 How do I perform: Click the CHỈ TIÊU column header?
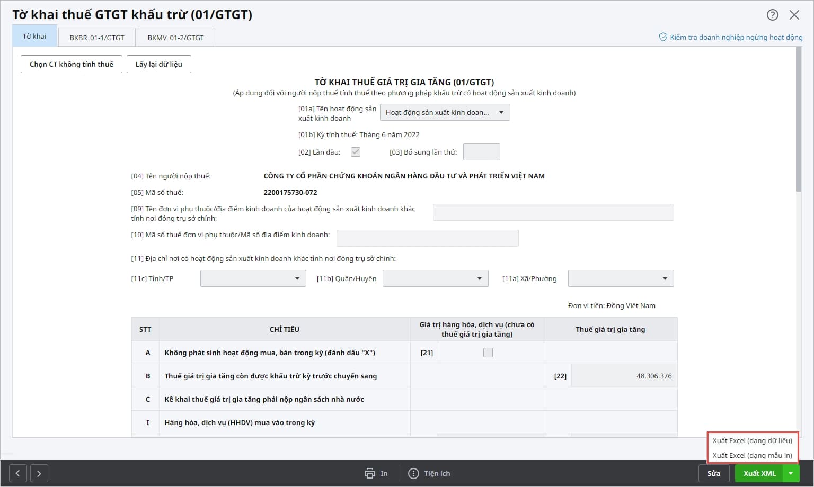pyautogui.click(x=285, y=329)
